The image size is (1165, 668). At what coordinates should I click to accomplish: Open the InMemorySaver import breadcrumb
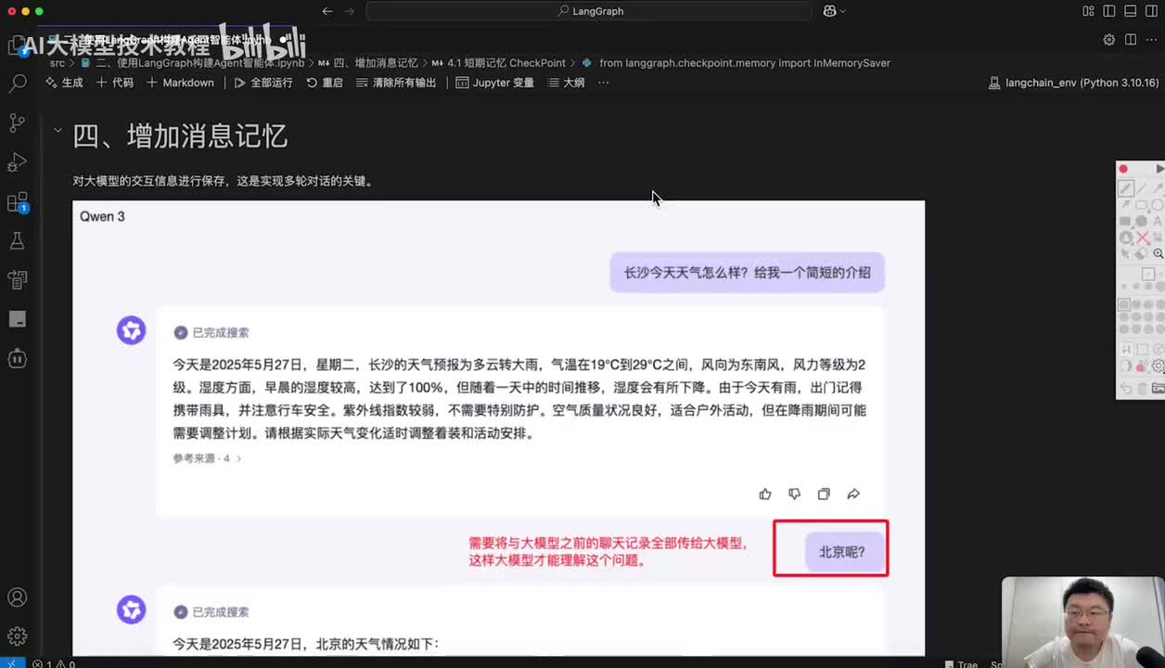(736, 63)
